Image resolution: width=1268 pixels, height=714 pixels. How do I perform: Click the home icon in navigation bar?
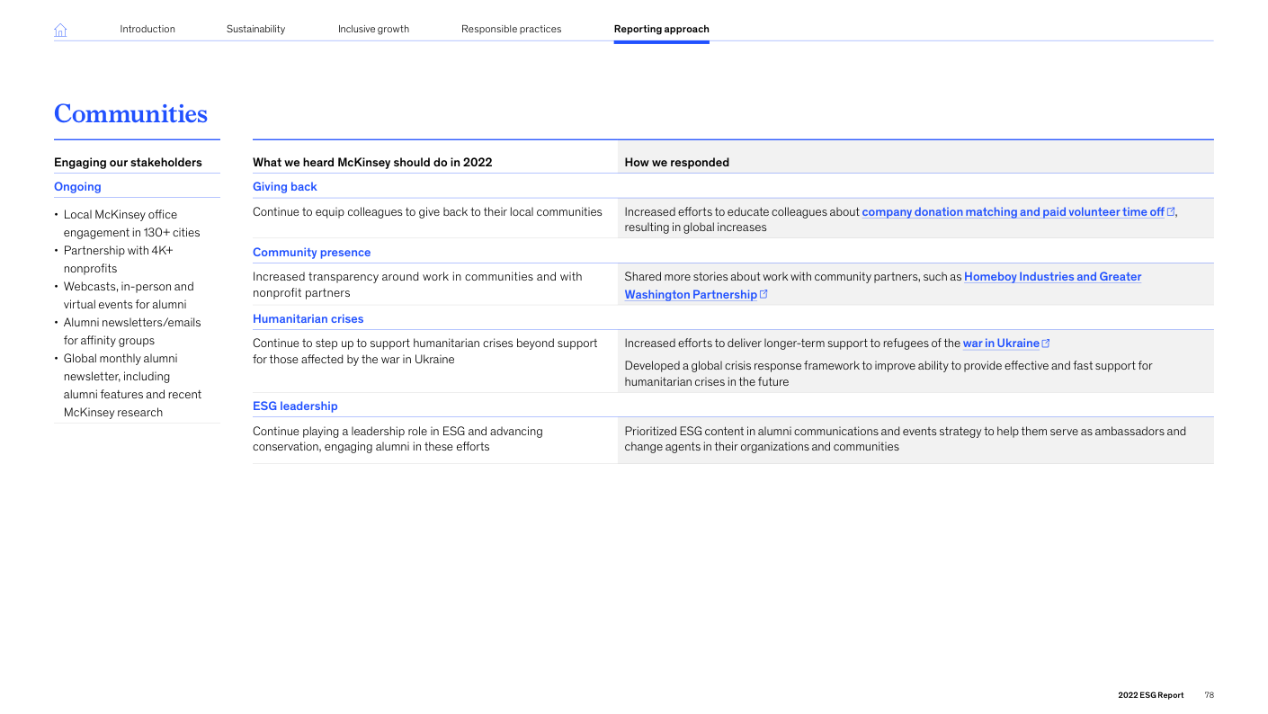60,30
